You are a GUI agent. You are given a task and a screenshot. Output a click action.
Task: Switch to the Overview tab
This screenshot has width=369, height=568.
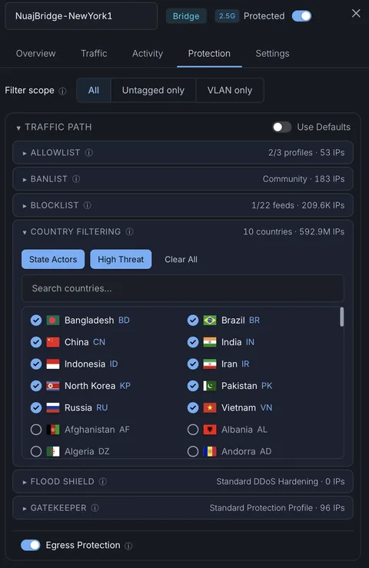point(36,54)
